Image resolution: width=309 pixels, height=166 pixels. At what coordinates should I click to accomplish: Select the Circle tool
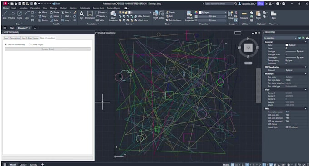(x=20, y=15)
